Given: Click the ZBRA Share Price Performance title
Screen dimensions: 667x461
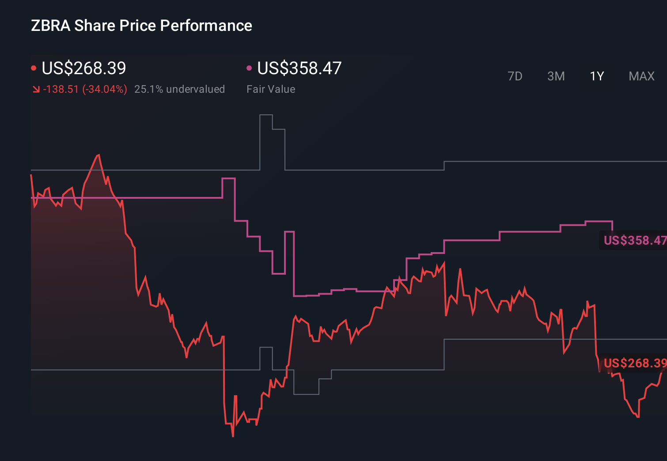Looking at the screenshot, I should [x=141, y=26].
